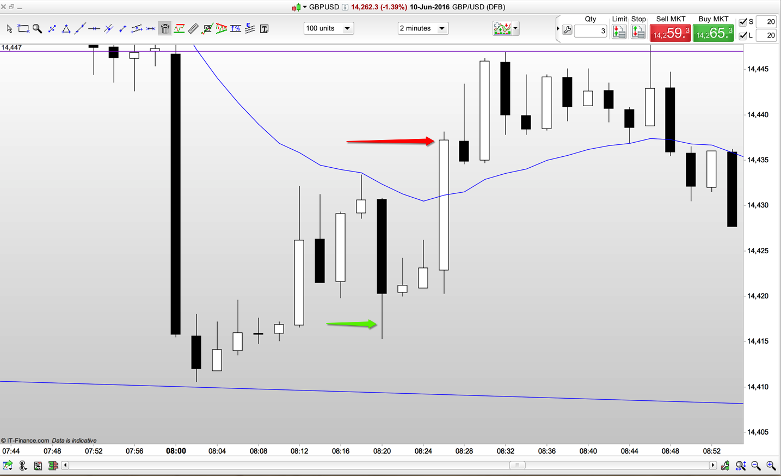Click the Sell MKT red button

(x=670, y=33)
